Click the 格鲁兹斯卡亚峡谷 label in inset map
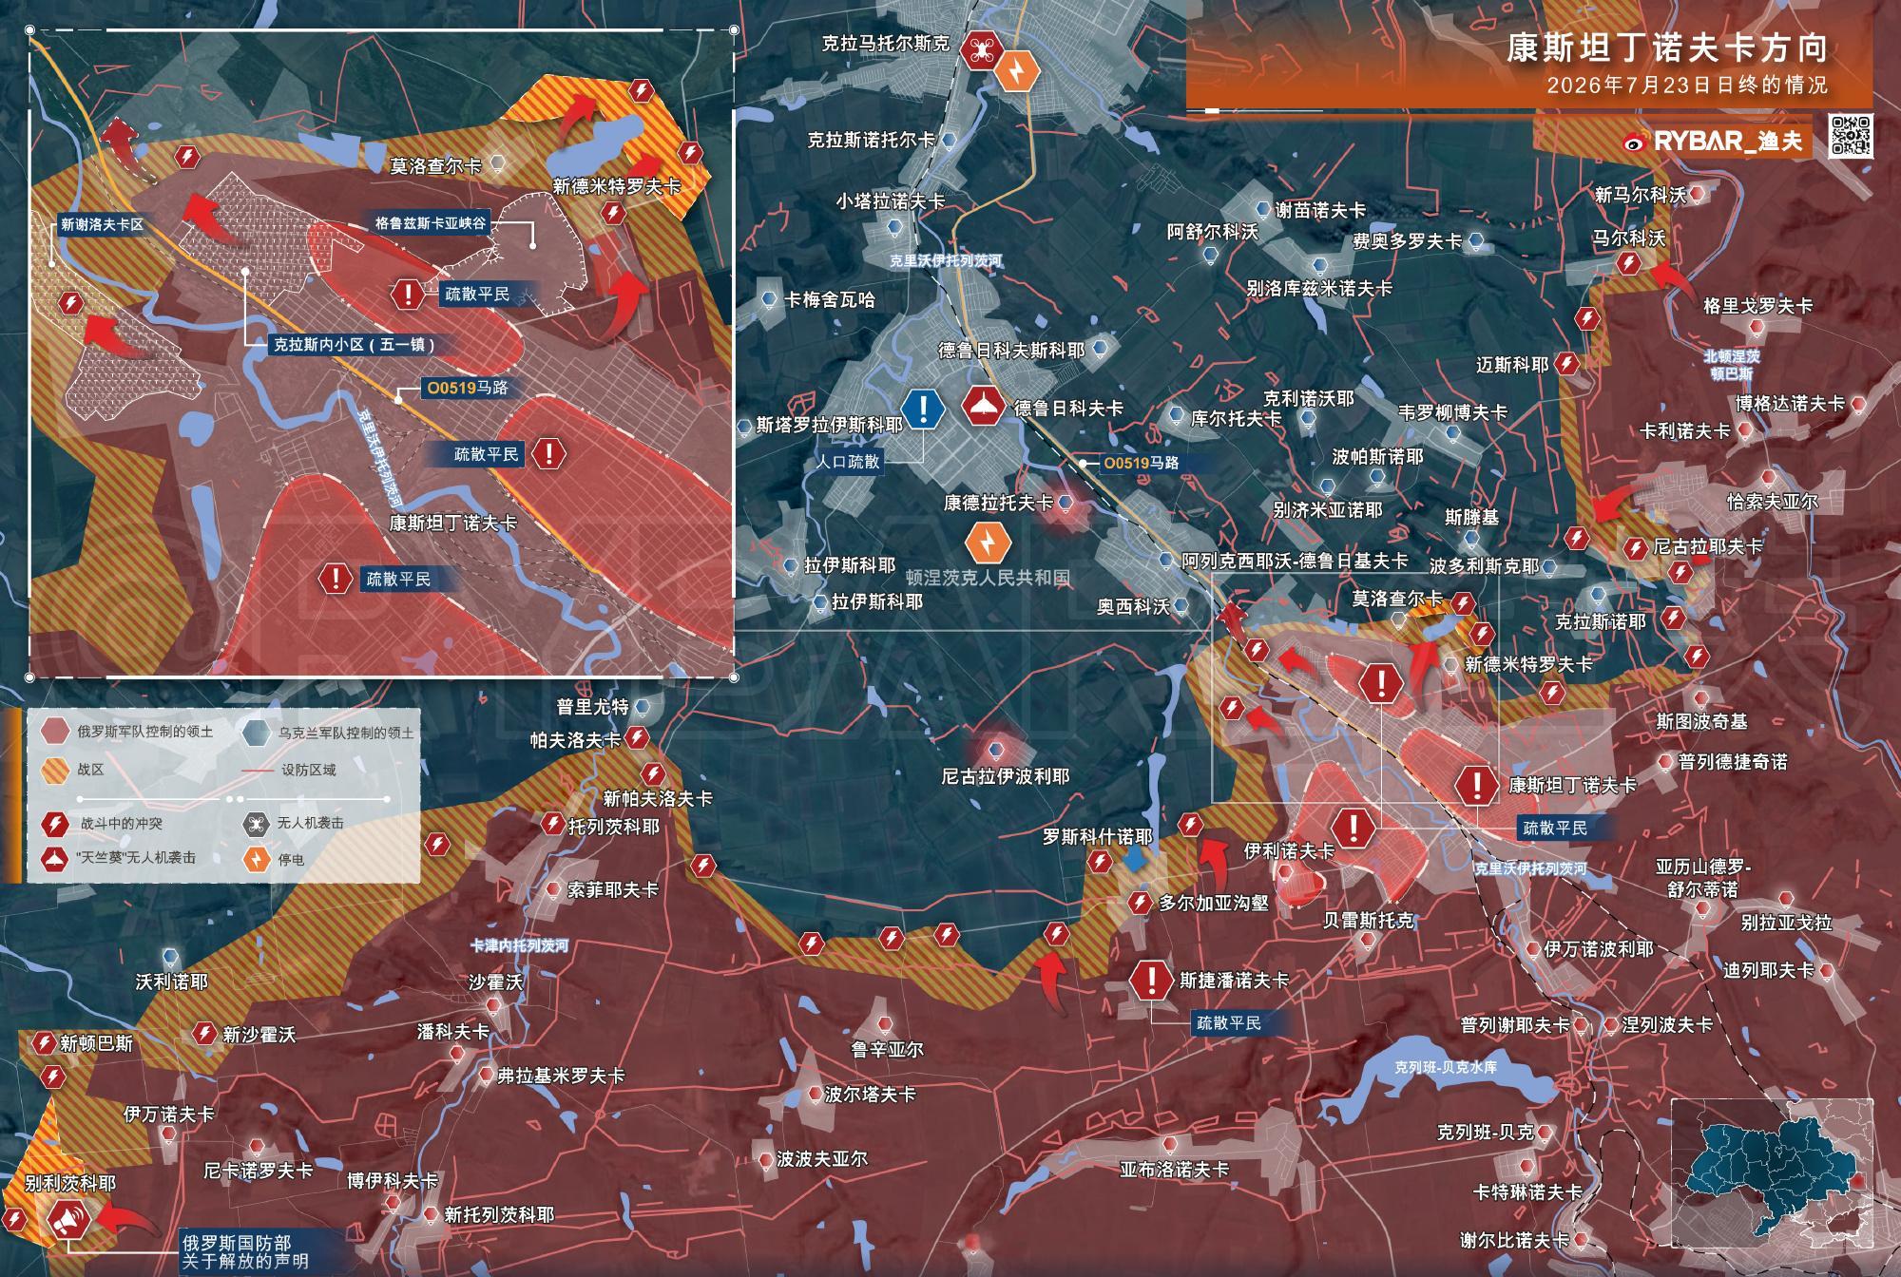 430,224
